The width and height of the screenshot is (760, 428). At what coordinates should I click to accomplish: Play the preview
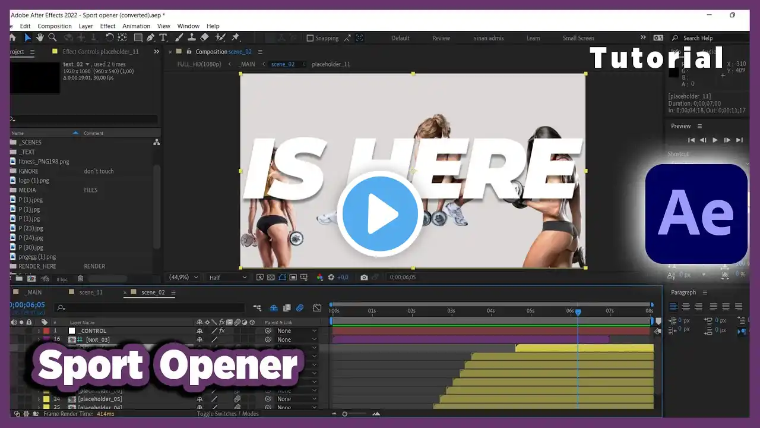[715, 140]
